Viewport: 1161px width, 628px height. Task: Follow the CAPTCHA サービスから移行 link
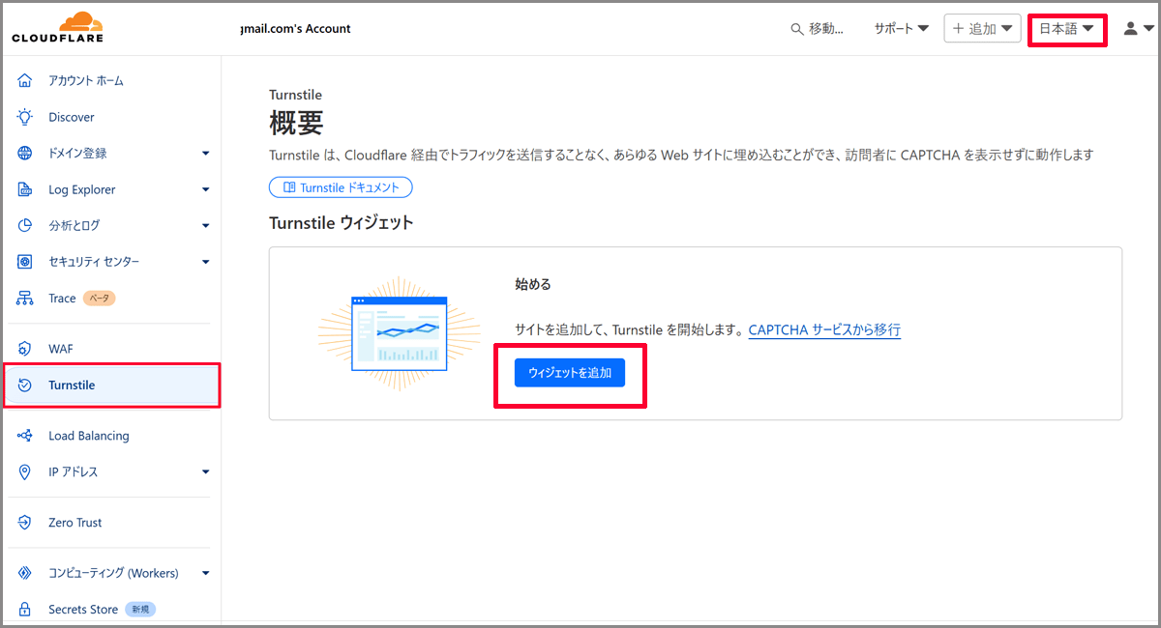824,330
